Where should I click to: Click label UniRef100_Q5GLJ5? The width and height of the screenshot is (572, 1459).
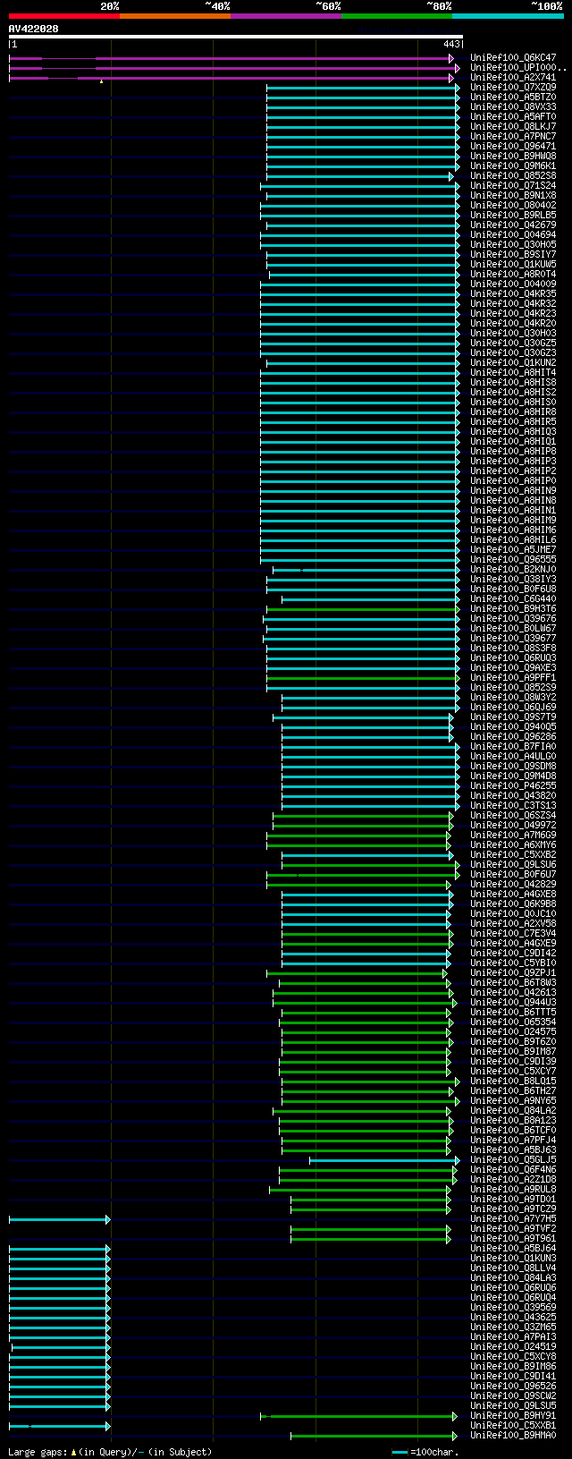coord(513,1160)
